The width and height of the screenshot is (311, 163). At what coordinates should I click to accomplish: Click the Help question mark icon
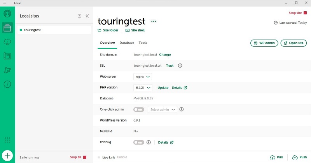(x=7, y=84)
